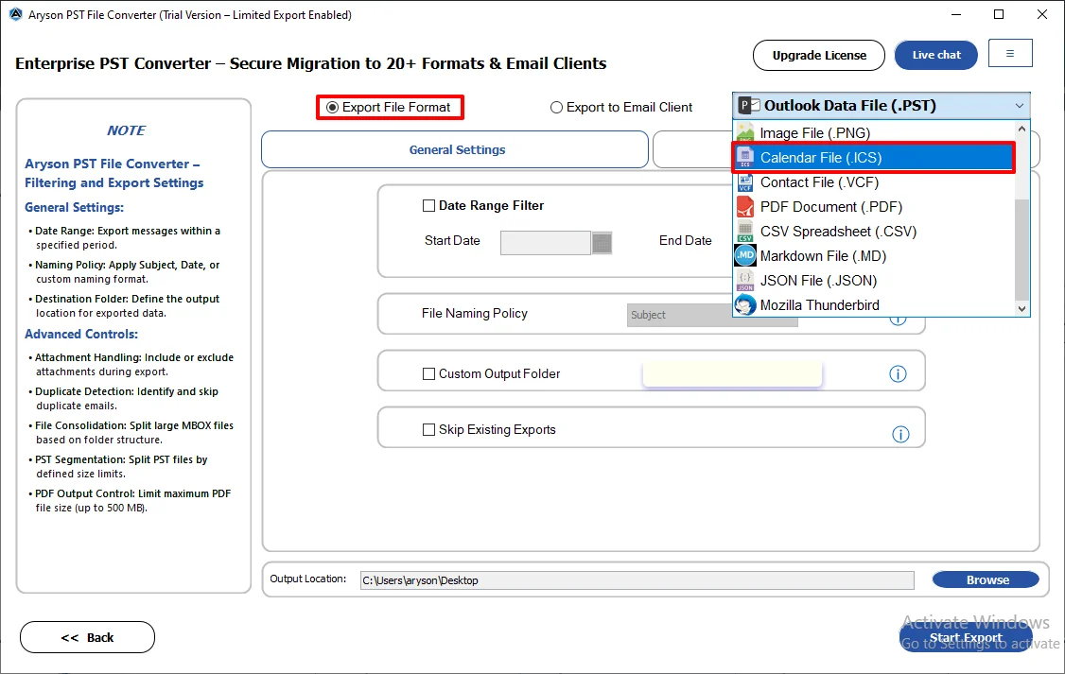Click the 'File Naming Policy' label
The width and height of the screenshot is (1065, 674).
474,313
